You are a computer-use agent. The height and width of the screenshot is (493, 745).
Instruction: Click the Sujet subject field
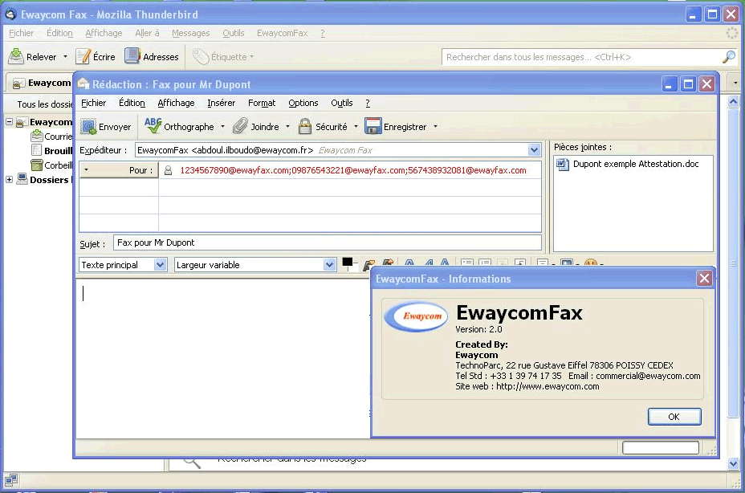328,243
